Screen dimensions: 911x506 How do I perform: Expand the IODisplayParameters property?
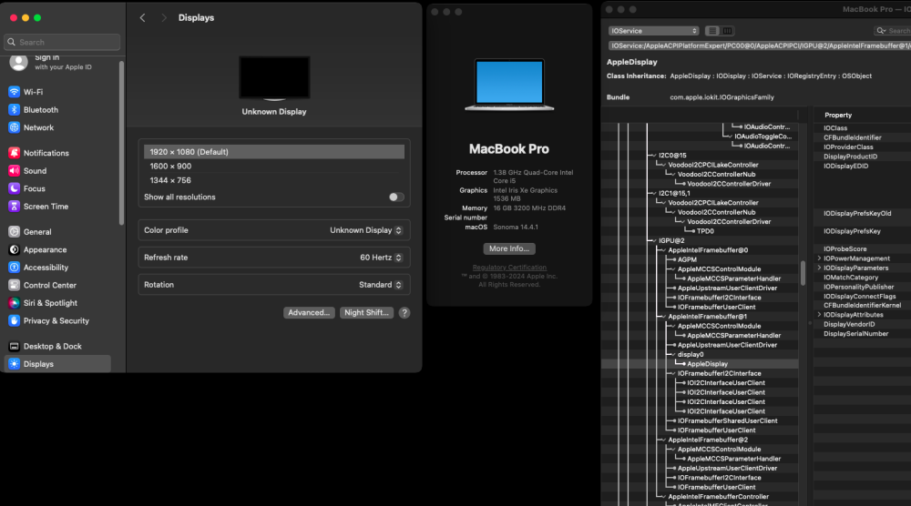[x=819, y=268]
